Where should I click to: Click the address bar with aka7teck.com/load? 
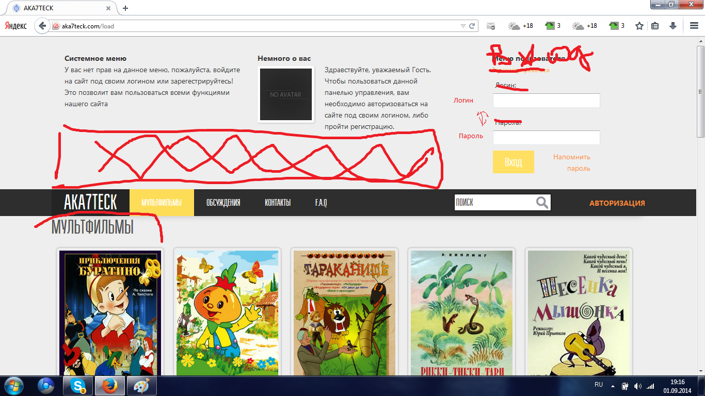click(263, 26)
